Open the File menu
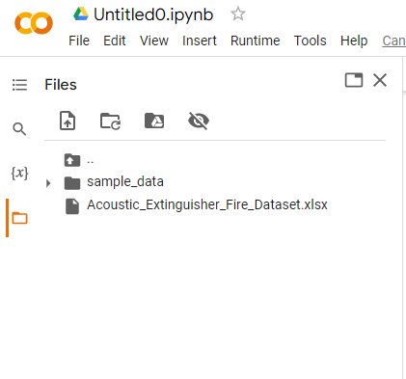This screenshot has width=406, height=379. point(79,41)
